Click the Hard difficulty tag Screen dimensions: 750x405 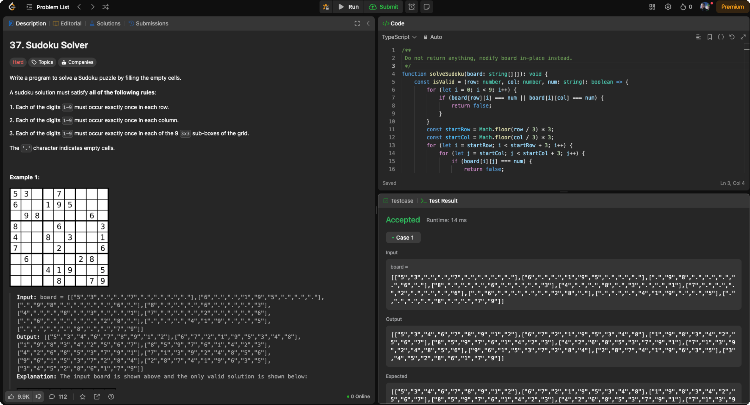18,62
